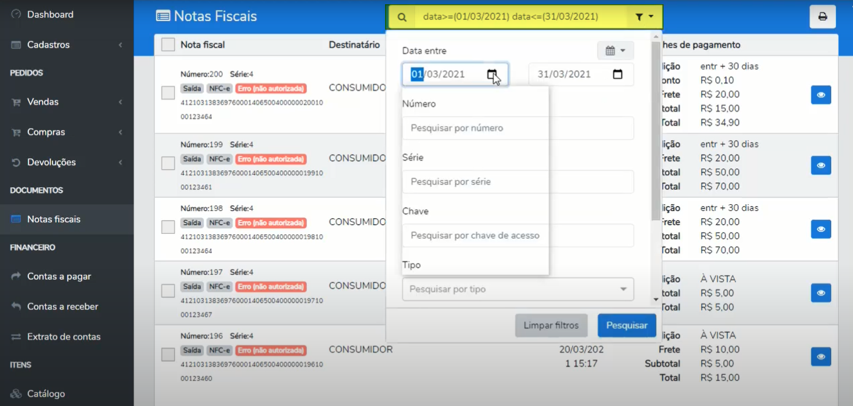853x406 pixels.
Task: View details of nota Número:197 eye button
Action: click(x=821, y=293)
